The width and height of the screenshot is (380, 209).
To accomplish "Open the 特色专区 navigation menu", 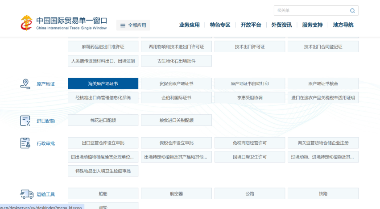I will [x=220, y=25].
